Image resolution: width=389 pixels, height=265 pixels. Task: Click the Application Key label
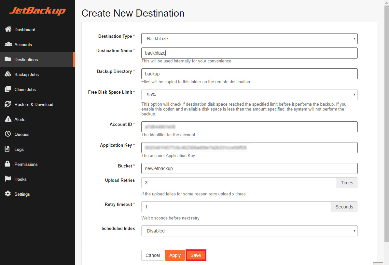tap(116, 145)
